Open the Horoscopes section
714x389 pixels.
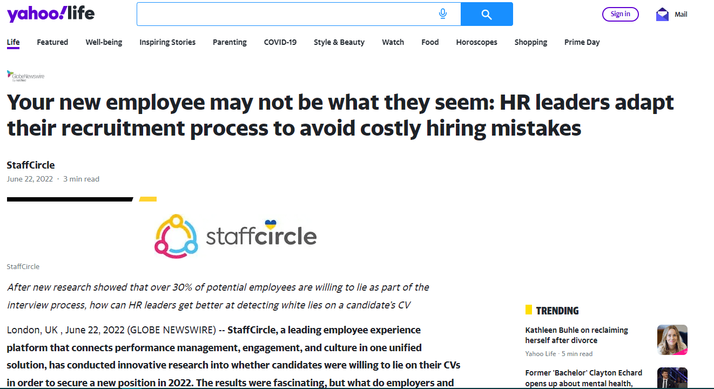tap(476, 42)
